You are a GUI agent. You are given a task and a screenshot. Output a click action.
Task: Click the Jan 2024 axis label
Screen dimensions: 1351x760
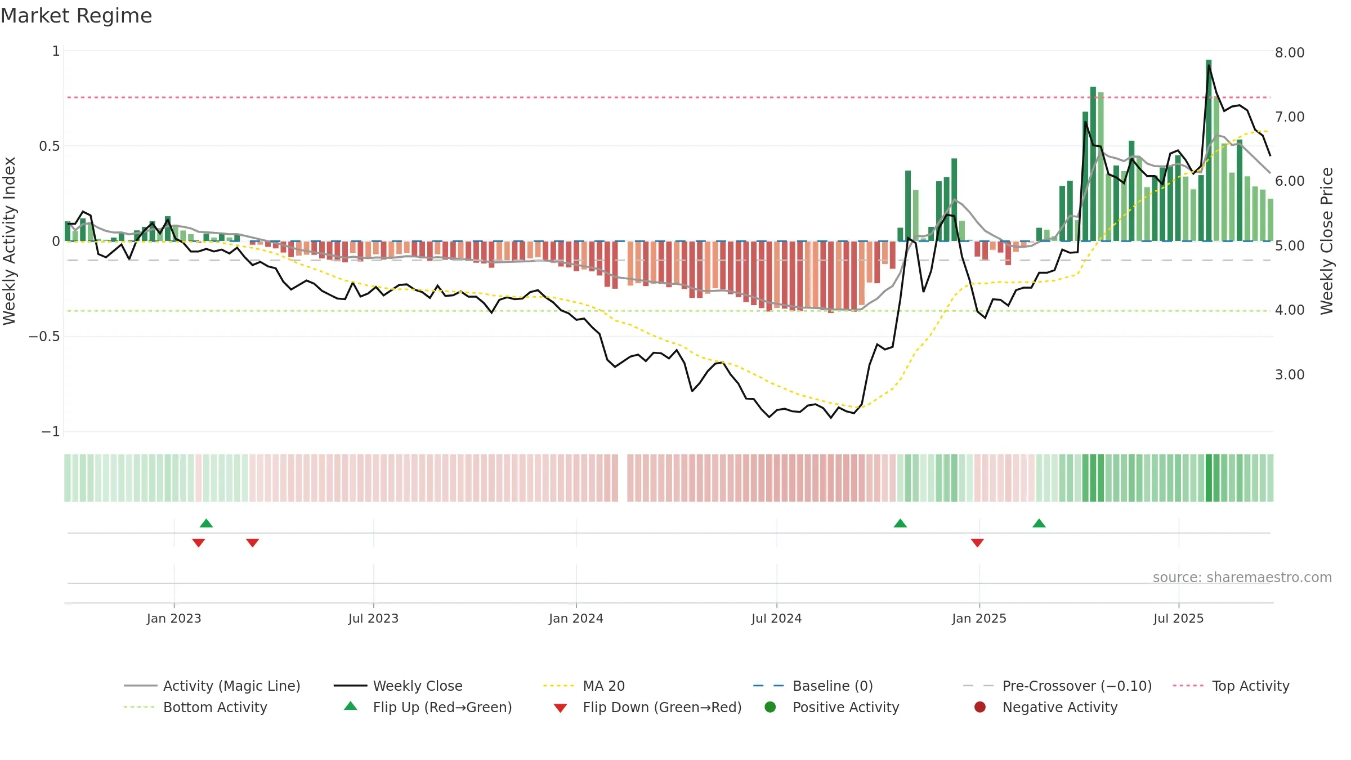click(x=576, y=618)
